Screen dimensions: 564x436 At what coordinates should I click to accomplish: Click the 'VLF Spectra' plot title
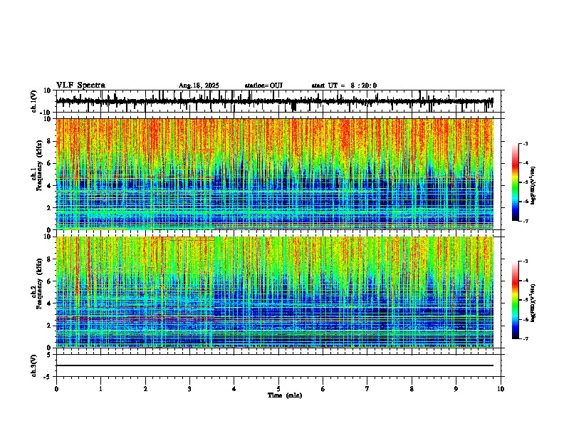80,85
